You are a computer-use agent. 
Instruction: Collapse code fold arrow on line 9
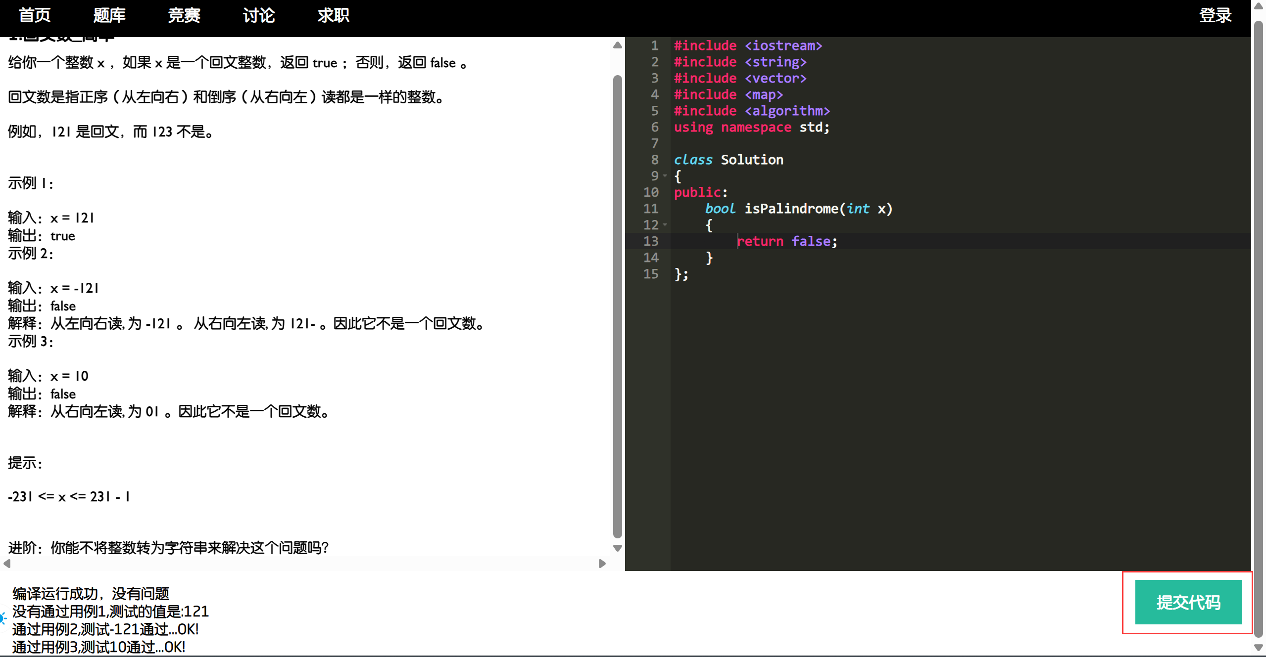(665, 176)
